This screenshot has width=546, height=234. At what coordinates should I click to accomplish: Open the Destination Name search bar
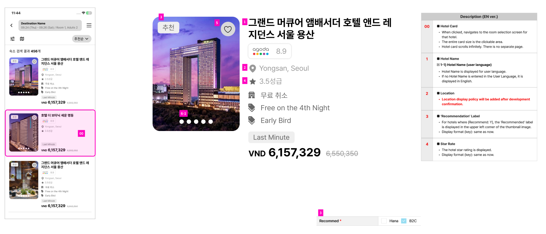[x=50, y=25]
